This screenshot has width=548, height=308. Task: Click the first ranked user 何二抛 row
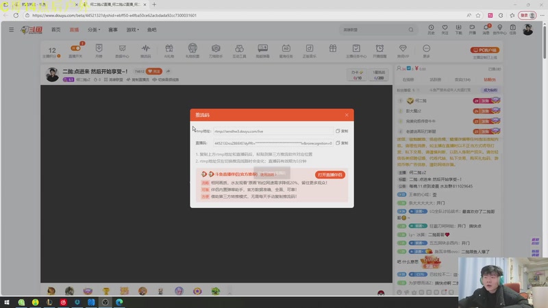click(x=449, y=101)
